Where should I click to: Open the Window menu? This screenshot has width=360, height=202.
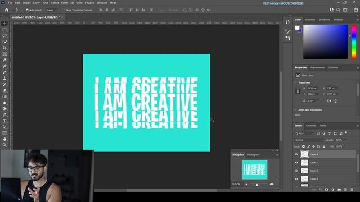point(102,3)
